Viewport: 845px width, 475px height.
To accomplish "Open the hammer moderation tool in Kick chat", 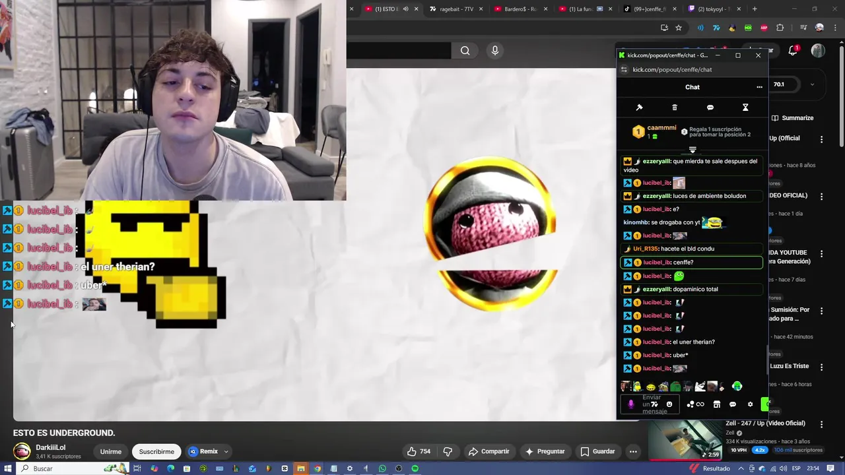I will click(639, 108).
